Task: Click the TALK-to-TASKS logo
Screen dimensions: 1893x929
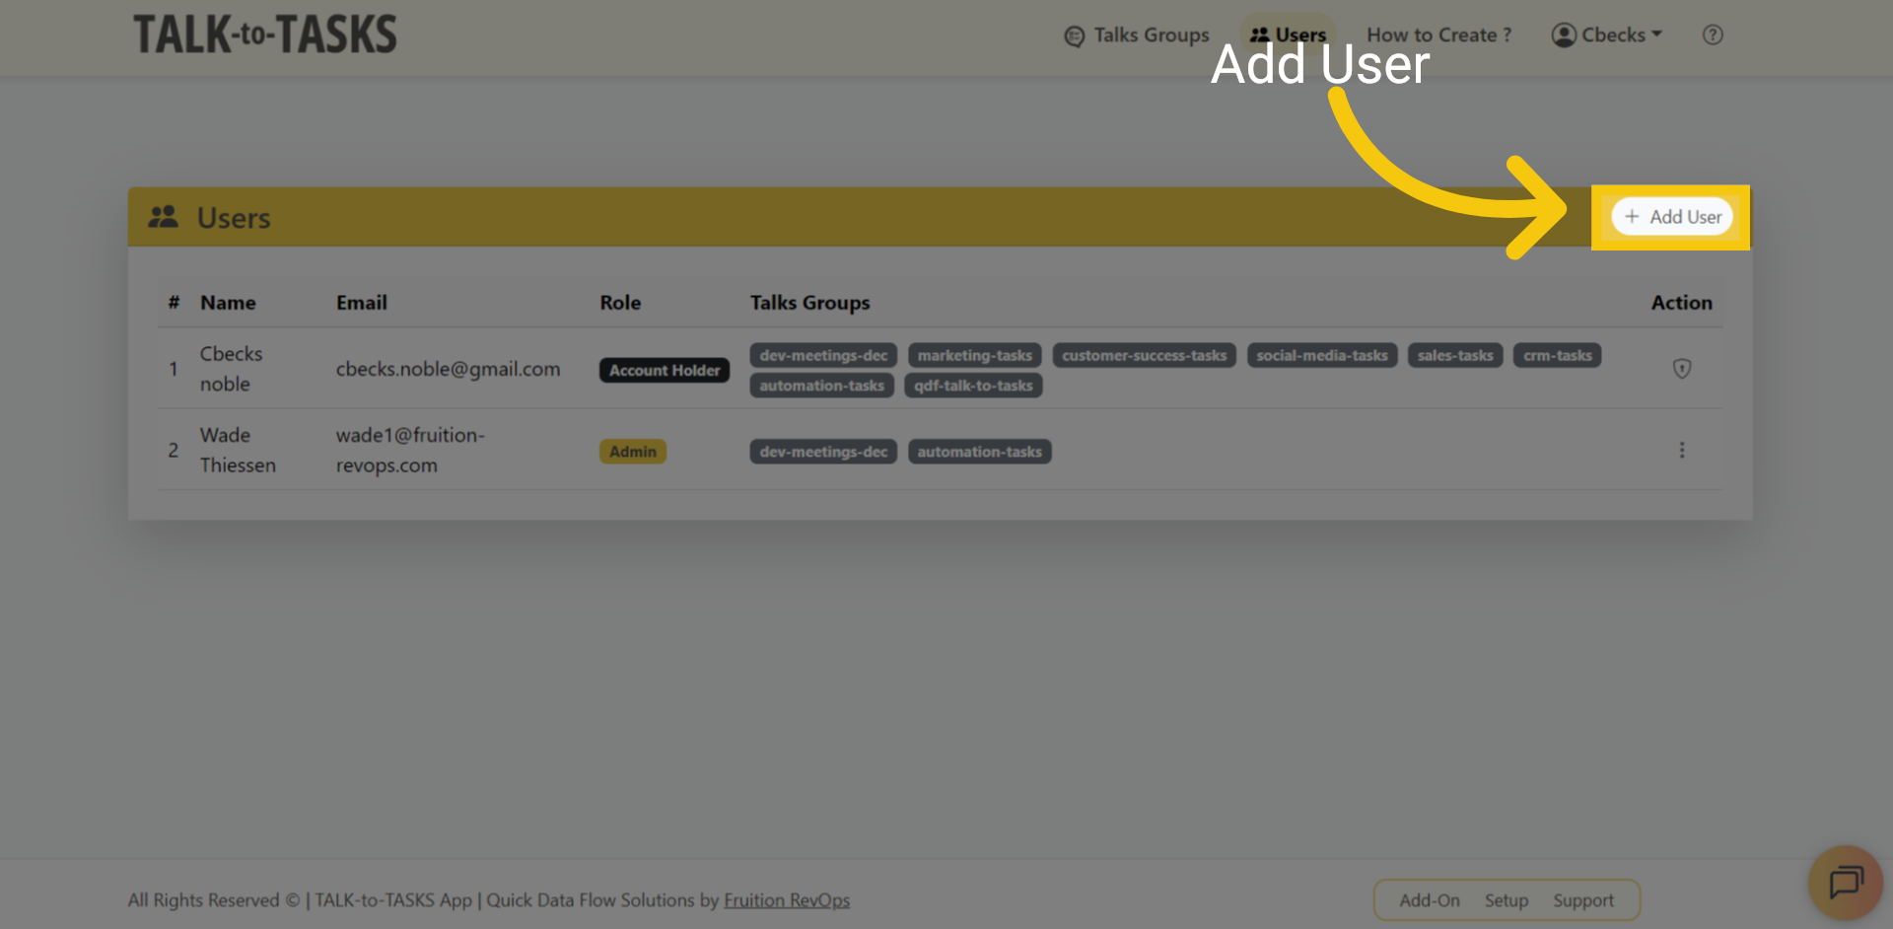Action: point(265,35)
